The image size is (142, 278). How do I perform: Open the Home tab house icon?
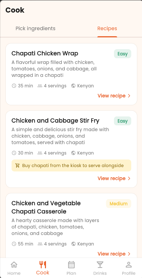[14, 265]
